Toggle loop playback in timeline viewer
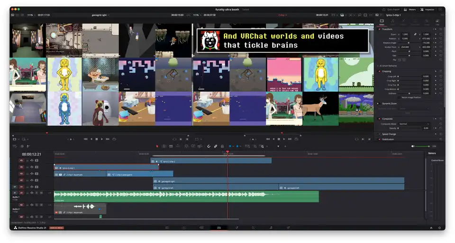The width and height of the screenshot is (455, 243). pyautogui.click(x=296, y=139)
